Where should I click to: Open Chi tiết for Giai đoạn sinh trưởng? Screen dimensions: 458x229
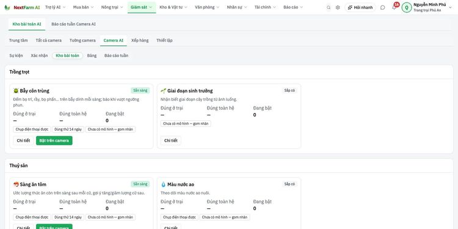[x=171, y=140]
